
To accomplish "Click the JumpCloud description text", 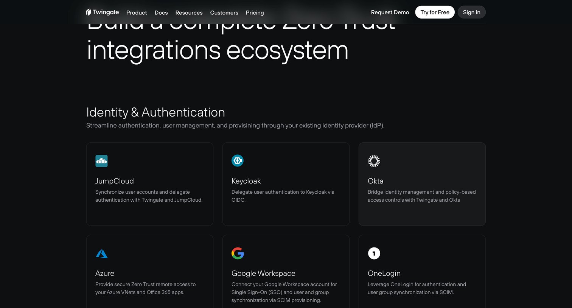I will pyautogui.click(x=149, y=196).
